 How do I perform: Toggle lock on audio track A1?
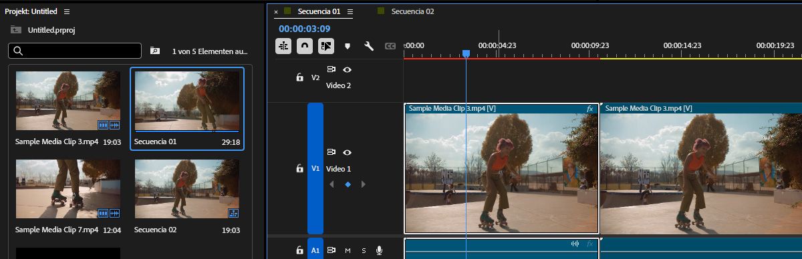point(300,250)
